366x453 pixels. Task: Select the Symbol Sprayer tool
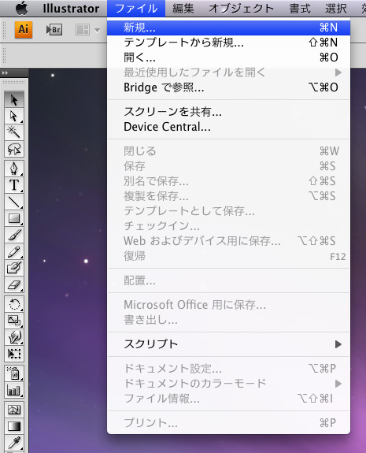click(x=14, y=373)
